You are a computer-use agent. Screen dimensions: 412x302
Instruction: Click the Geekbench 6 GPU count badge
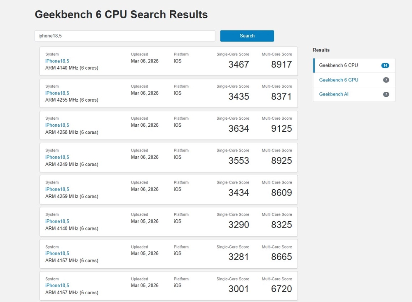pyautogui.click(x=386, y=80)
